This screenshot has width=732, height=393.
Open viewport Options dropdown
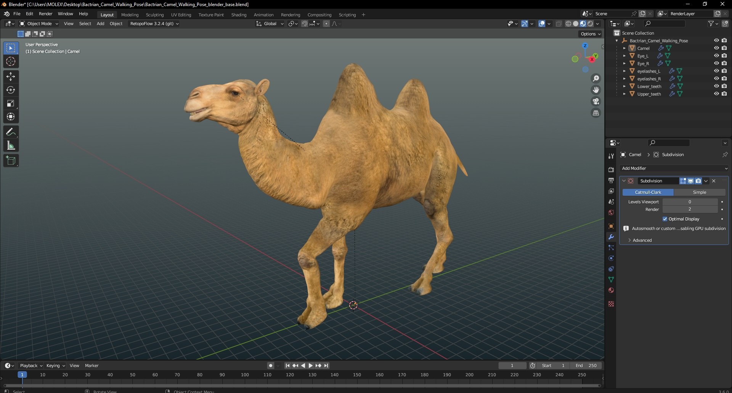[x=590, y=34]
